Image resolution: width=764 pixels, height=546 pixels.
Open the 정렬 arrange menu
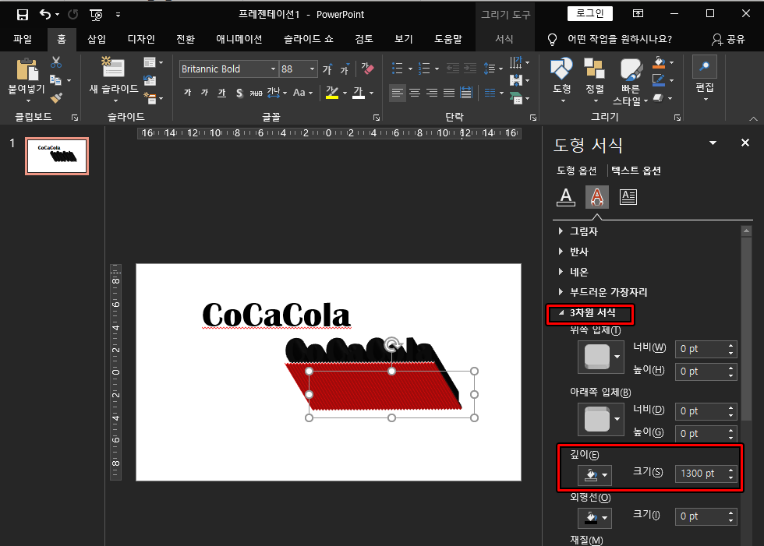click(x=594, y=80)
